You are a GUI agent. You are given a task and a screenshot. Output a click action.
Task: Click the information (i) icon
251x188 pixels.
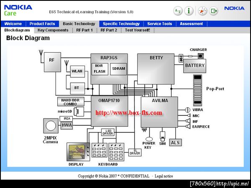189,11
